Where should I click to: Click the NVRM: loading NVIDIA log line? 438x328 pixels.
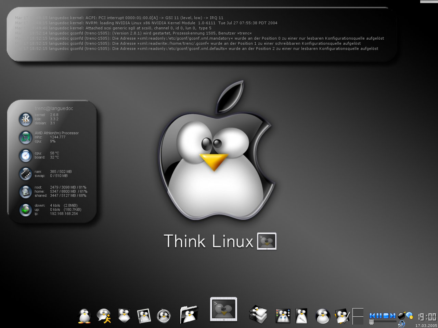coord(146,23)
